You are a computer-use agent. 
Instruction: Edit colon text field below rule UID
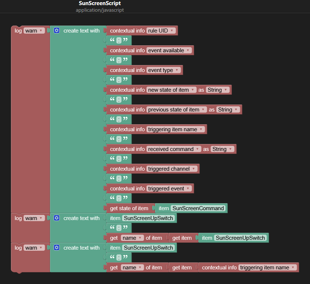click(x=119, y=41)
